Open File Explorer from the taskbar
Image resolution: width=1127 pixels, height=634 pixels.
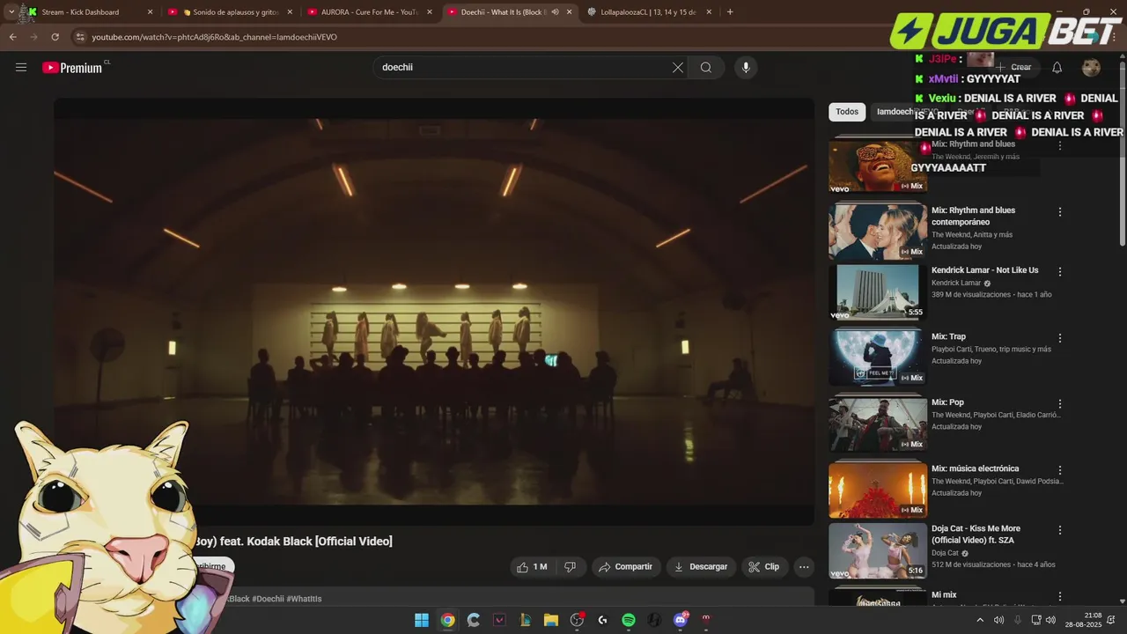550,620
